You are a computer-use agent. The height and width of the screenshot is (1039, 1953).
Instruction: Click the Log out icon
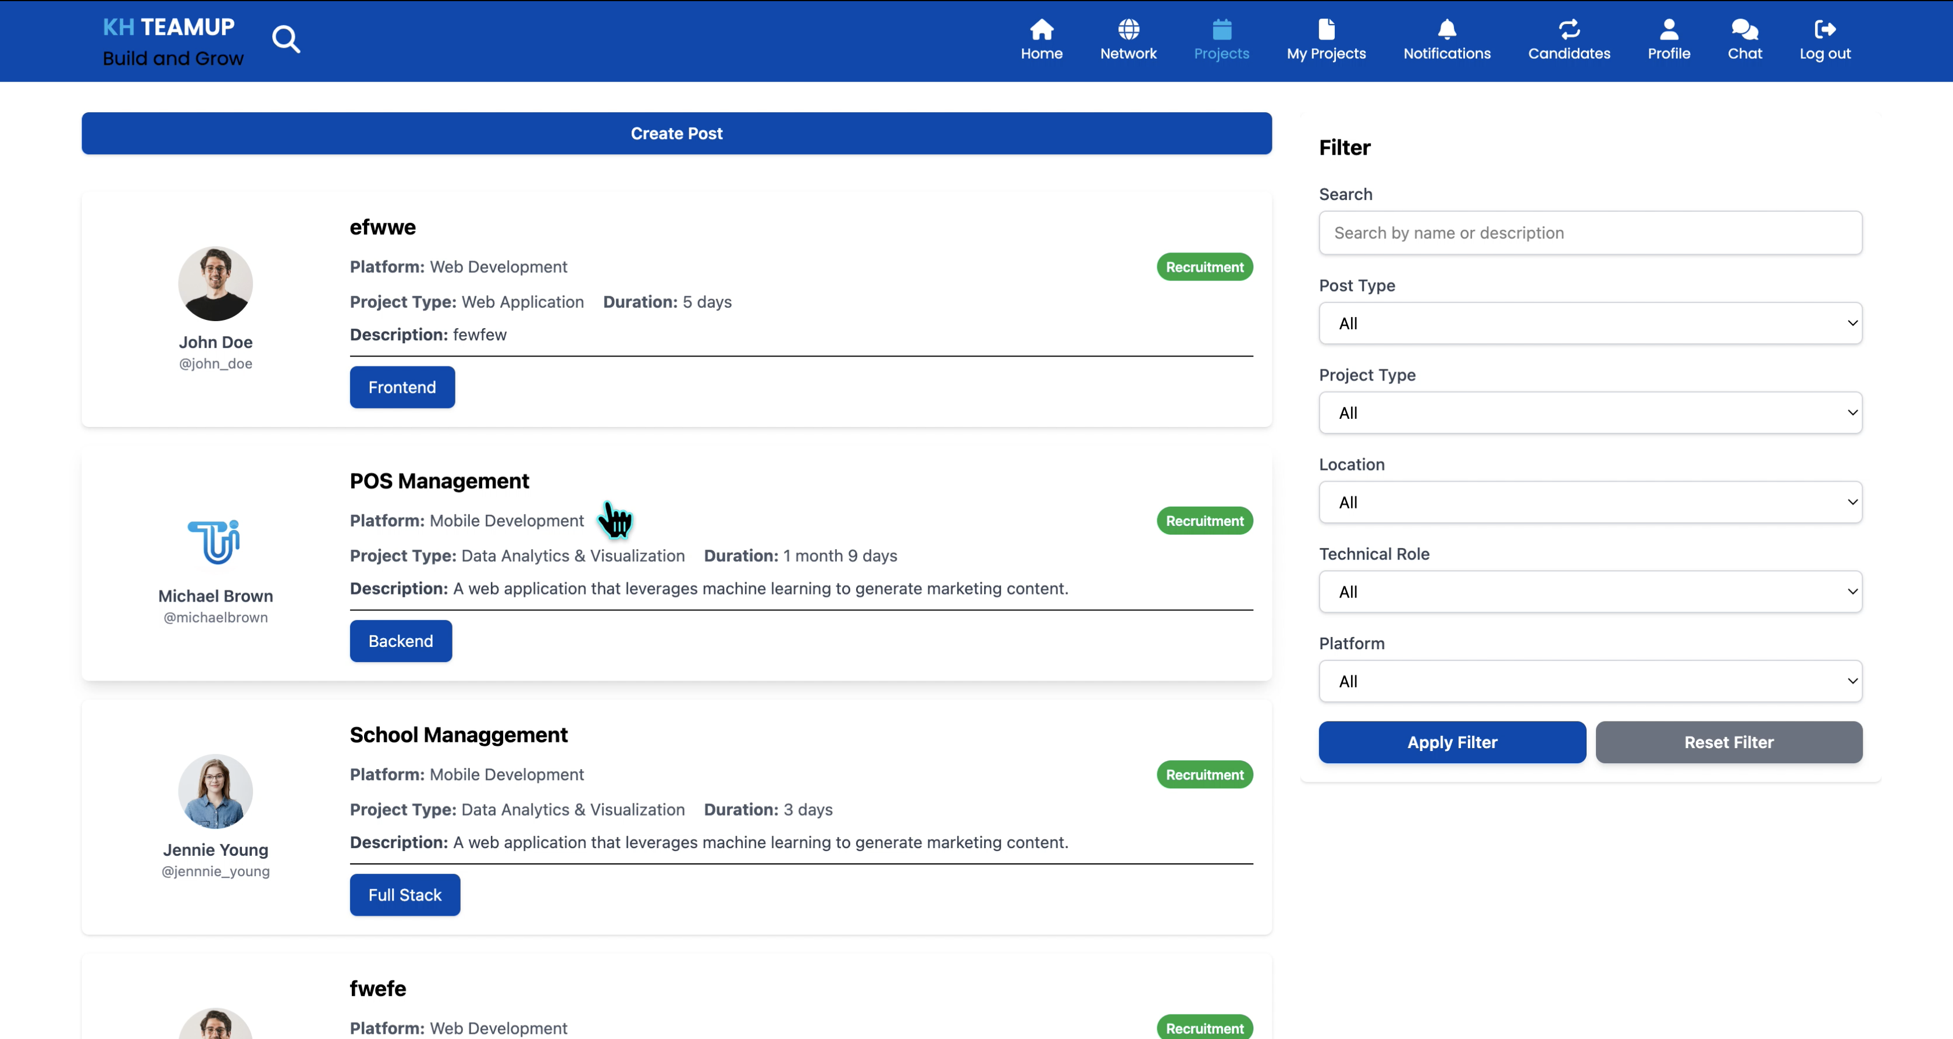pos(1825,30)
